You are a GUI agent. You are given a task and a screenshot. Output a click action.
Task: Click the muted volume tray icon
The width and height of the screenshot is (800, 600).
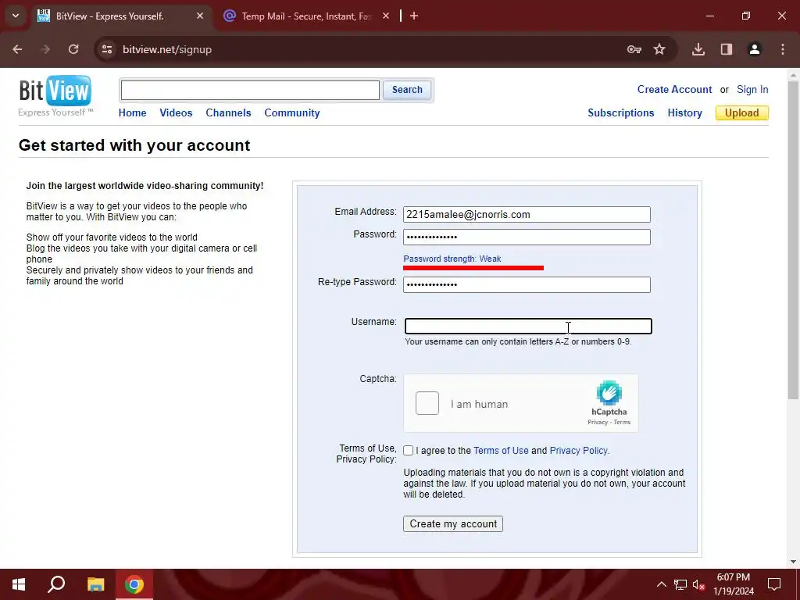[x=698, y=584]
